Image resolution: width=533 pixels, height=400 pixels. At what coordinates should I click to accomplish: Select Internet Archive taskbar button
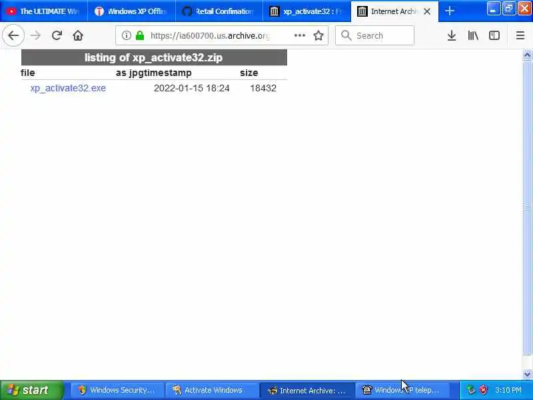(307, 390)
